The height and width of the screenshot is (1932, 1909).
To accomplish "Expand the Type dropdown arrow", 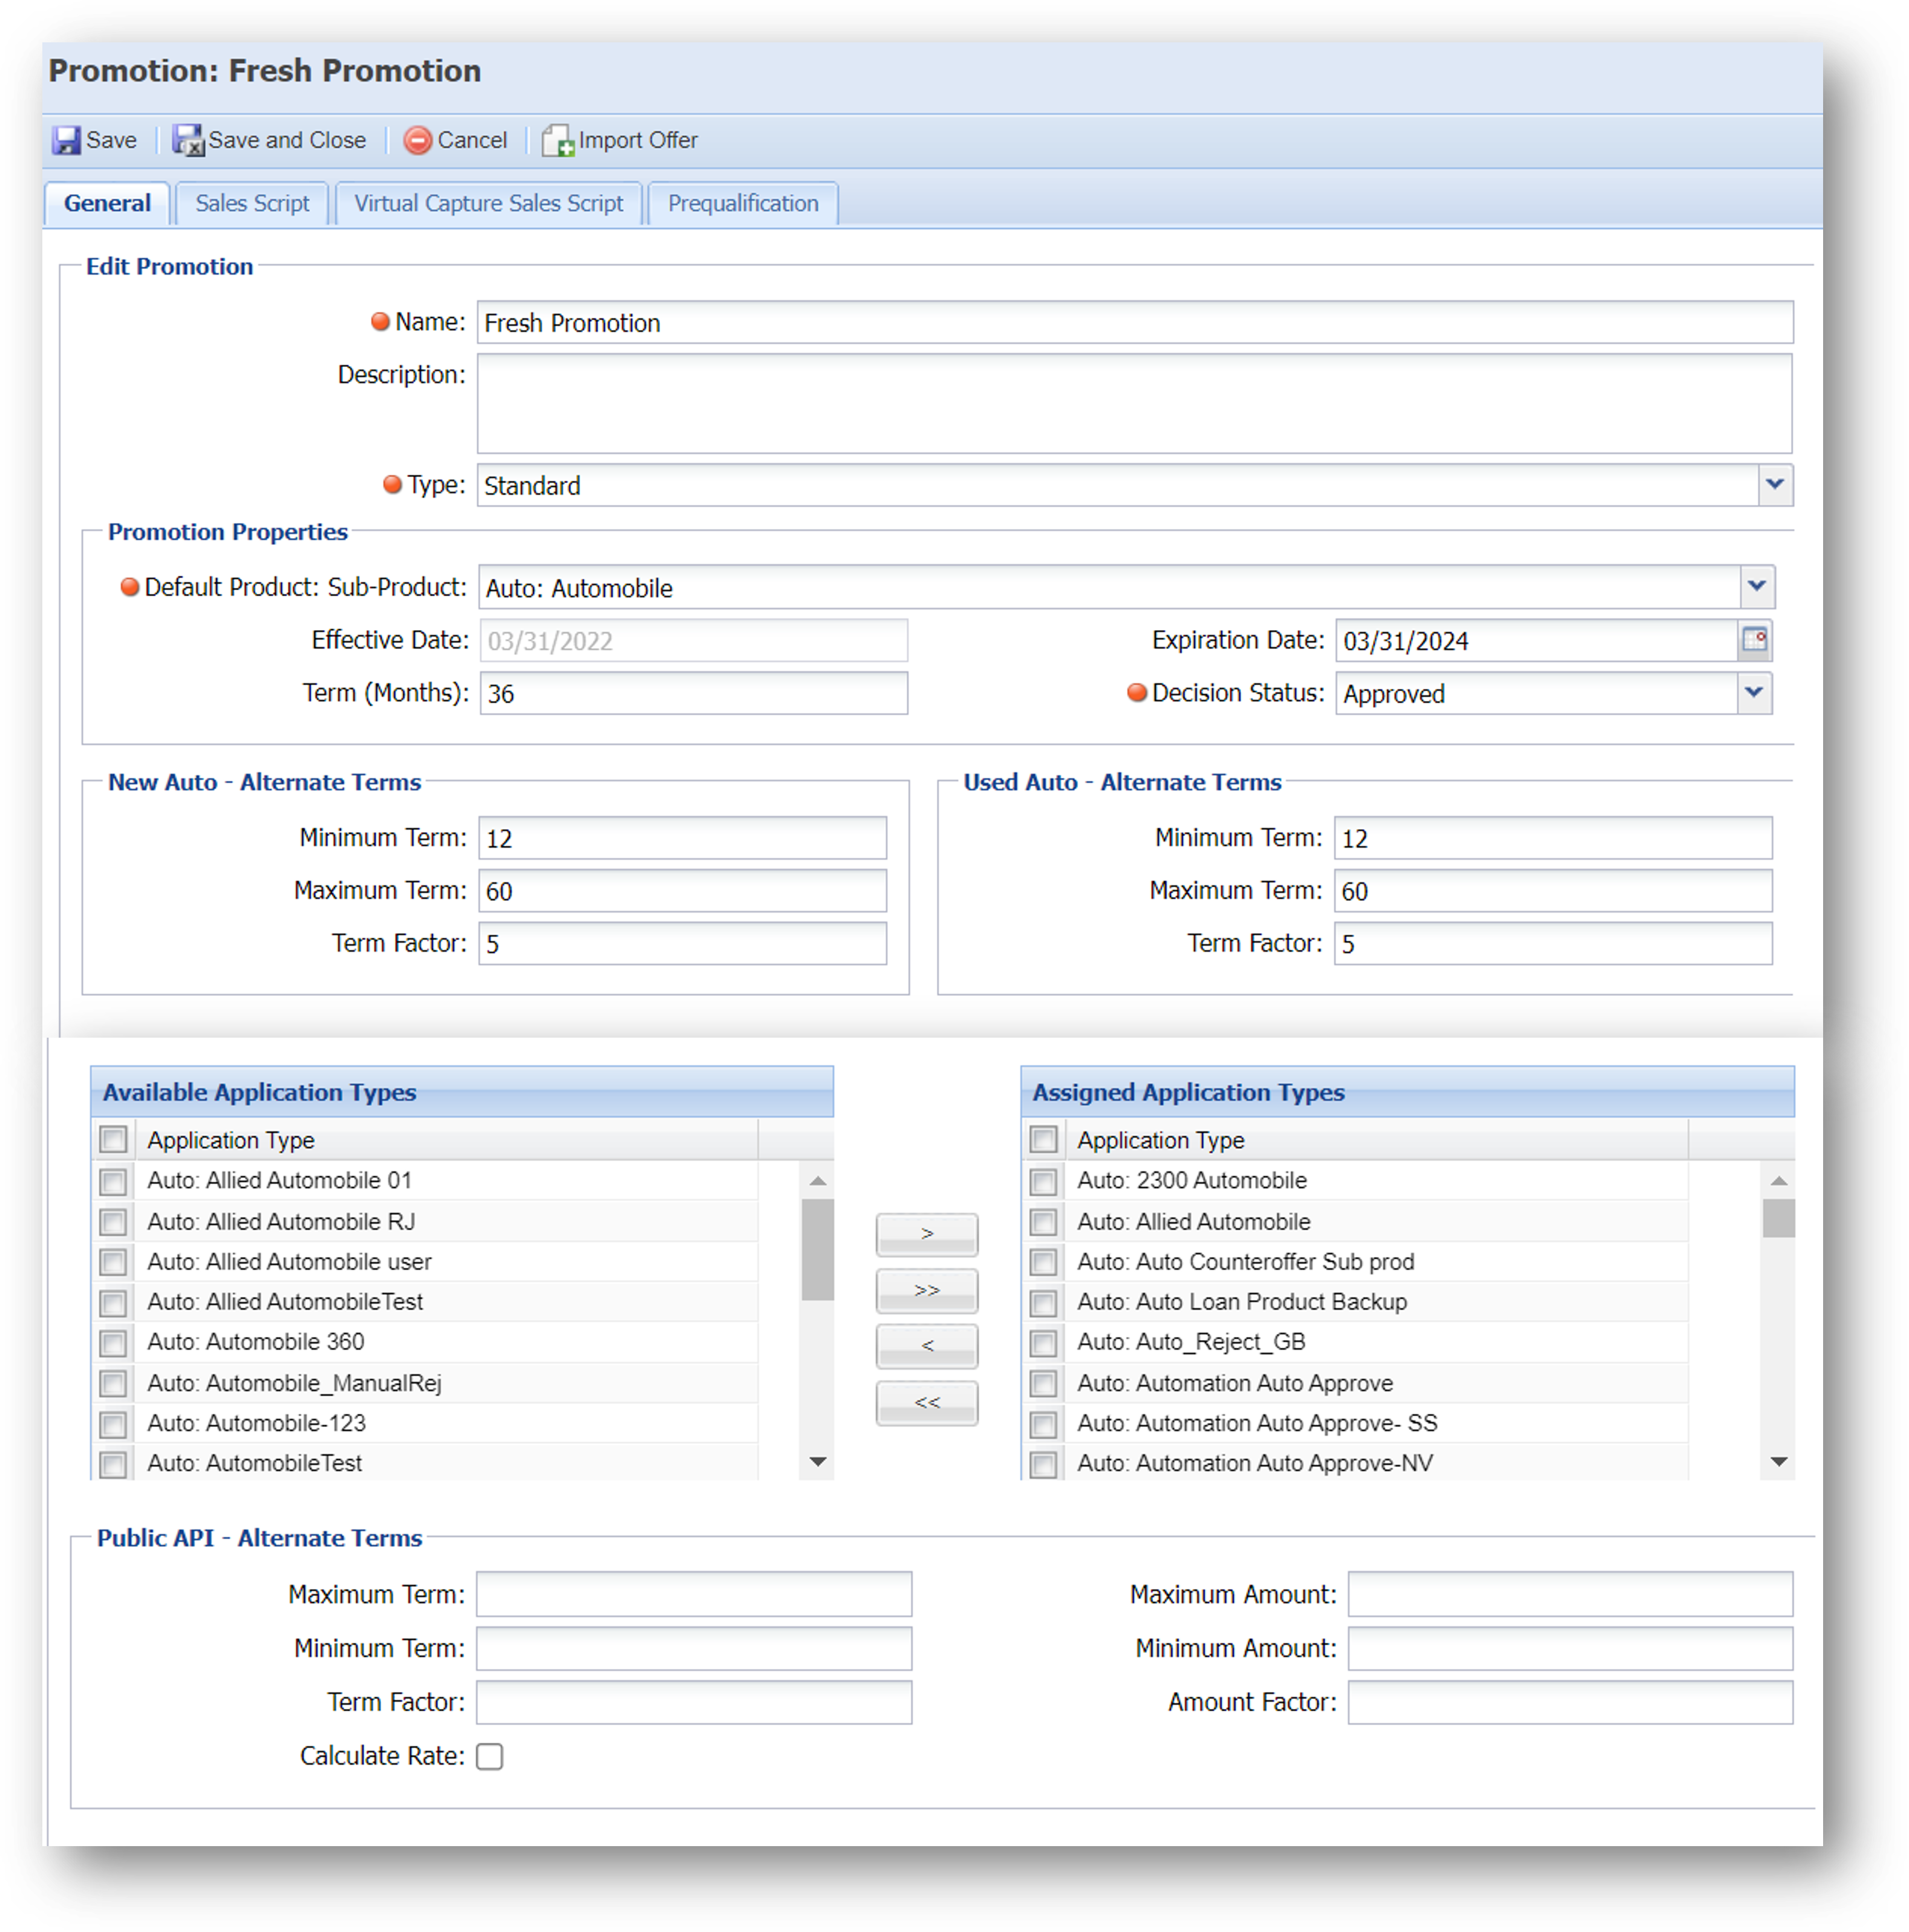I will [1774, 485].
